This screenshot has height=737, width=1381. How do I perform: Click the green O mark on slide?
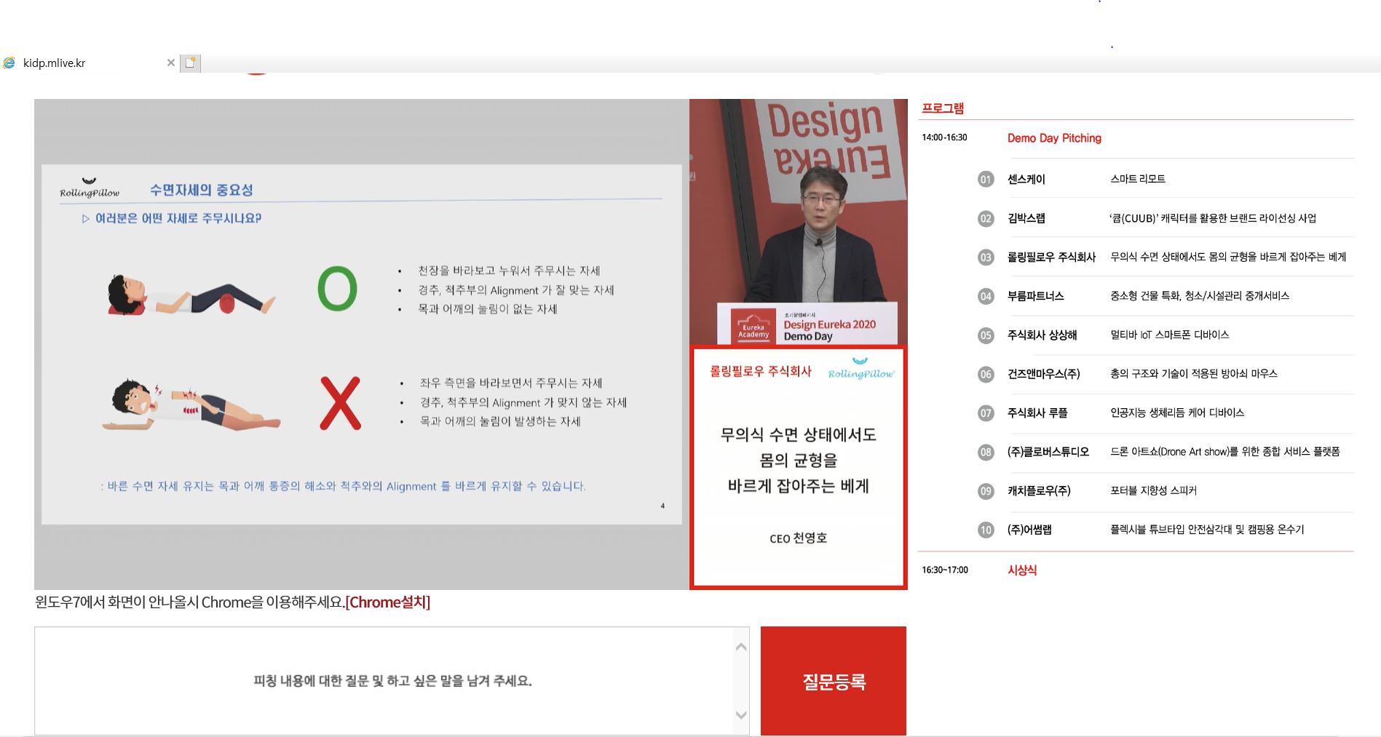point(337,289)
